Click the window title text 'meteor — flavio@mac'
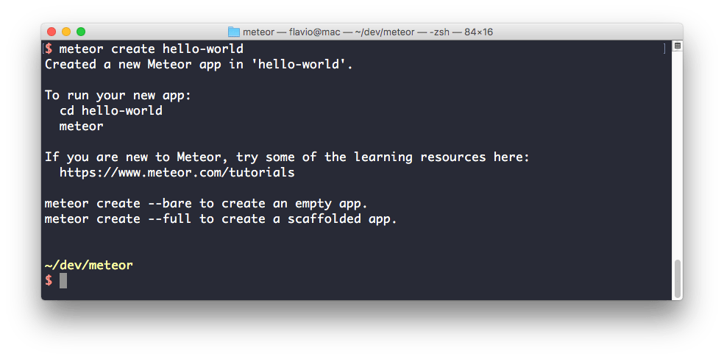The height and width of the screenshot is (359, 724). 291,32
